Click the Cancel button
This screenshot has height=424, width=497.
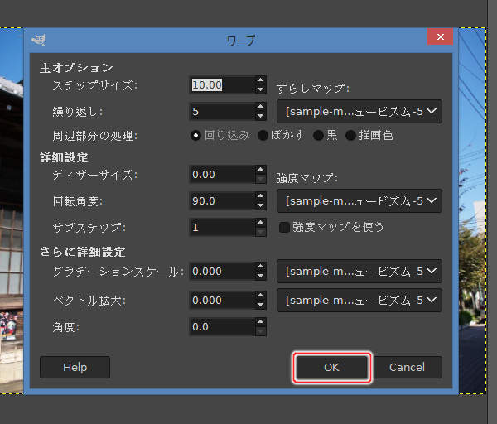pyautogui.click(x=407, y=368)
